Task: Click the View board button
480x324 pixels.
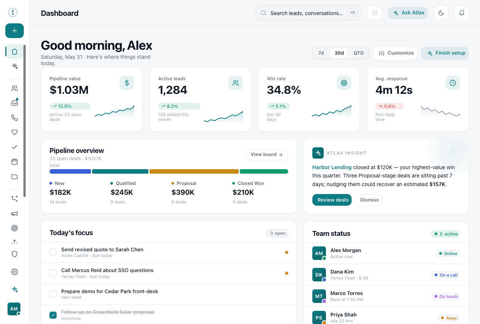Action: coord(267,154)
